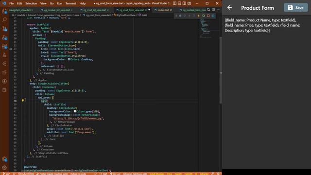Expand the tutorial breadcrumb segment
This screenshot has width=311, height=175.
click(32, 15)
